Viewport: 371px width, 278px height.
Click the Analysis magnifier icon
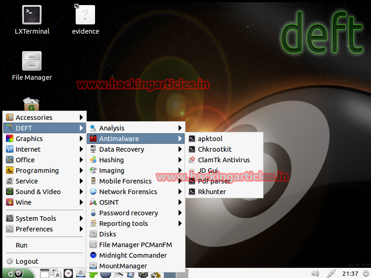(x=93, y=128)
